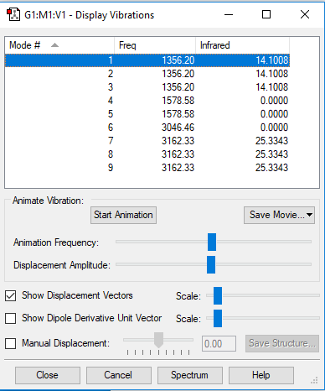Viewport: 325px width, 391px height.
Task: Click the Freq column header
Action: 155,45
